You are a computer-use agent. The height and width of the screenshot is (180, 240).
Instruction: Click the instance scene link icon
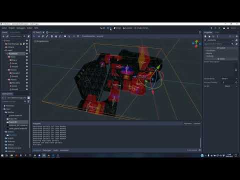click(x=7, y=36)
